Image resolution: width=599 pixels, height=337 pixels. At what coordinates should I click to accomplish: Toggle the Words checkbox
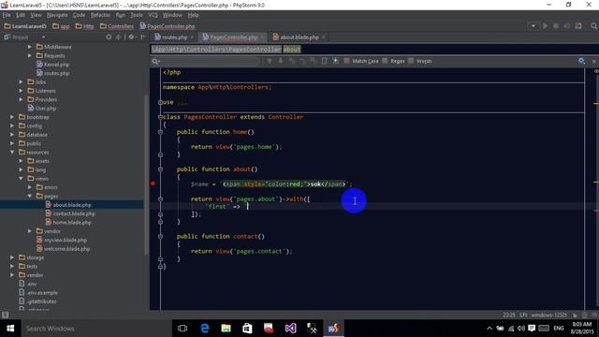(x=411, y=61)
